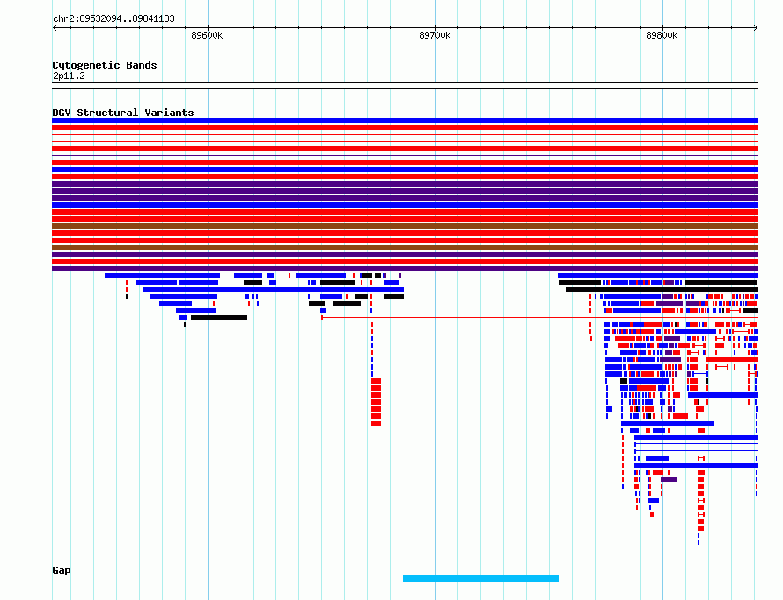Select the short black bar beside the small blue block
The image size is (783, 600).
(219, 318)
